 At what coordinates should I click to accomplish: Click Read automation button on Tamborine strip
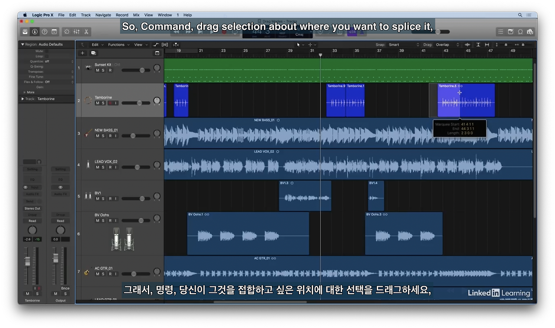[x=32, y=221]
